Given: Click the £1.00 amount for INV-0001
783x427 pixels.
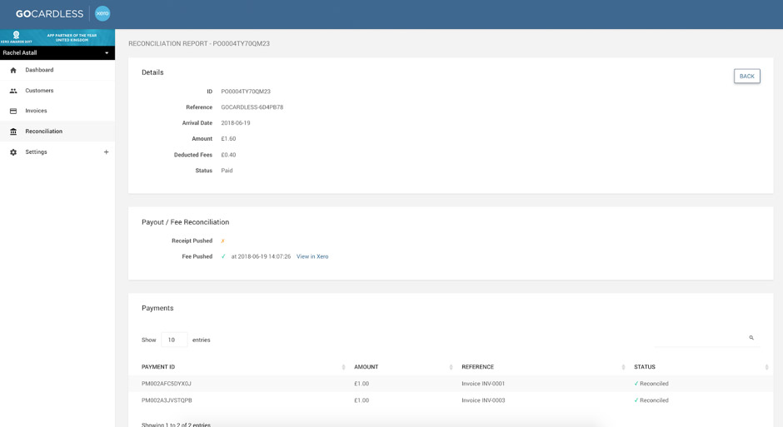Looking at the screenshot, I should click(x=362, y=384).
